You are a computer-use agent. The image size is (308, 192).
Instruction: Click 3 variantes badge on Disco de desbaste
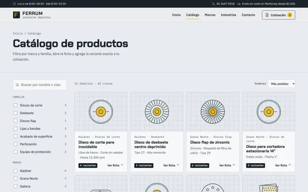pyautogui.click(x=144, y=166)
